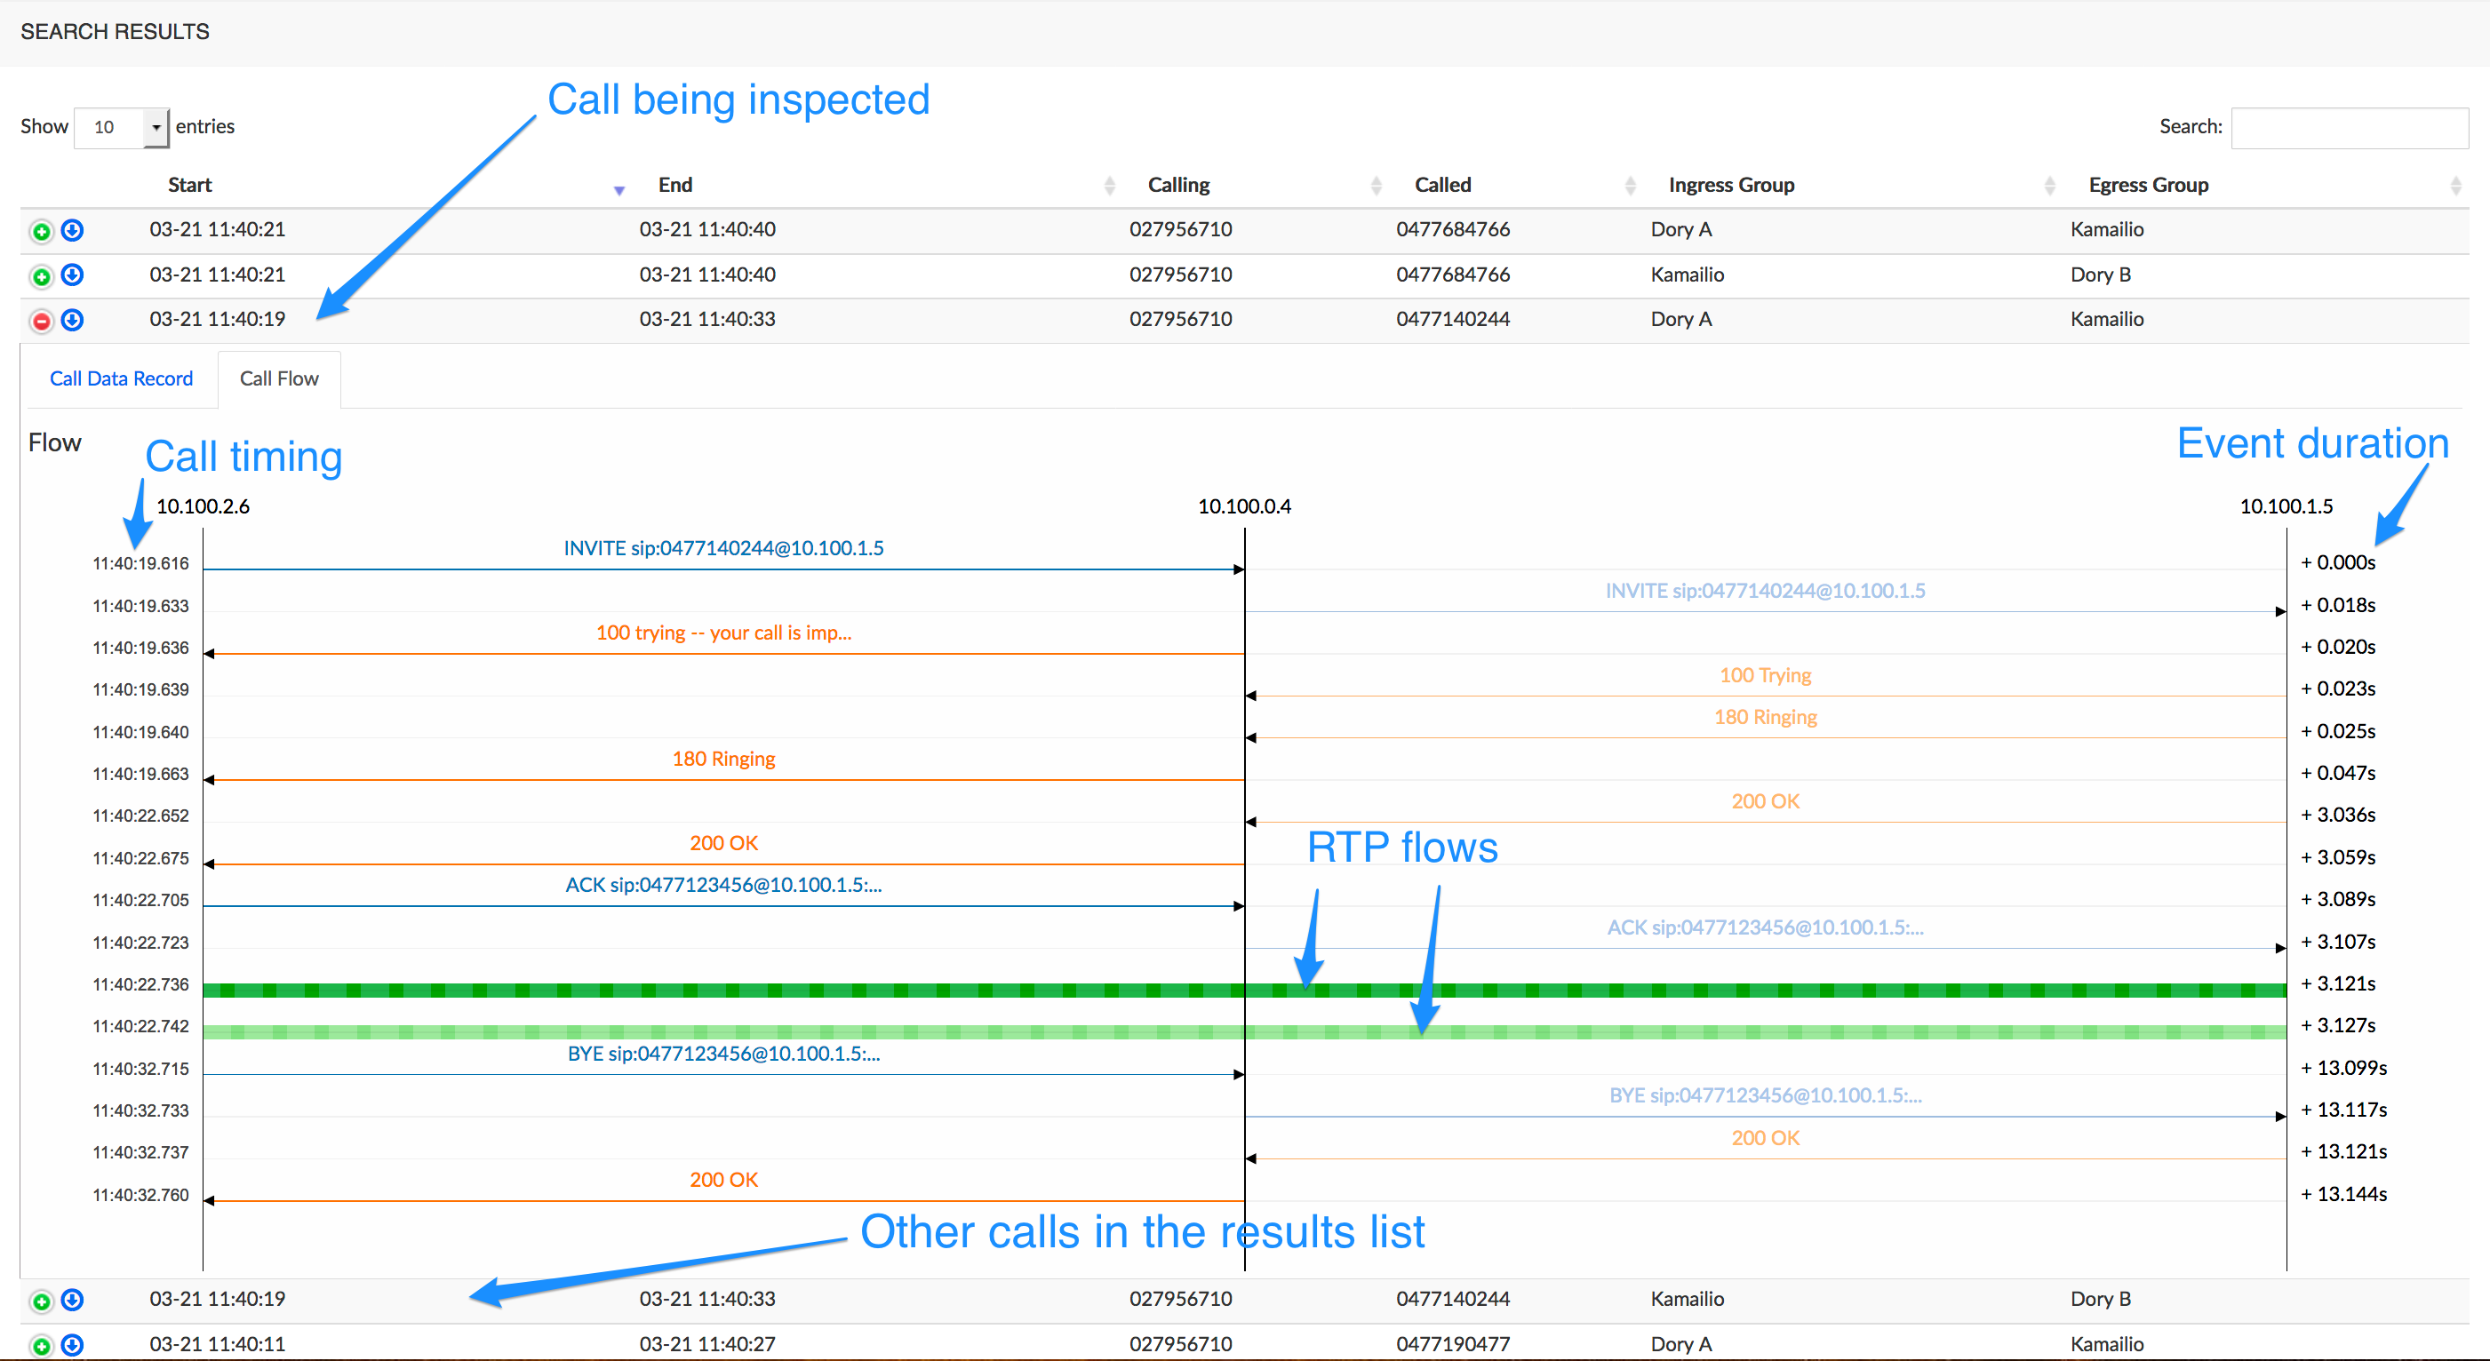Click called number 0477140244 in inspected row

point(1453,319)
